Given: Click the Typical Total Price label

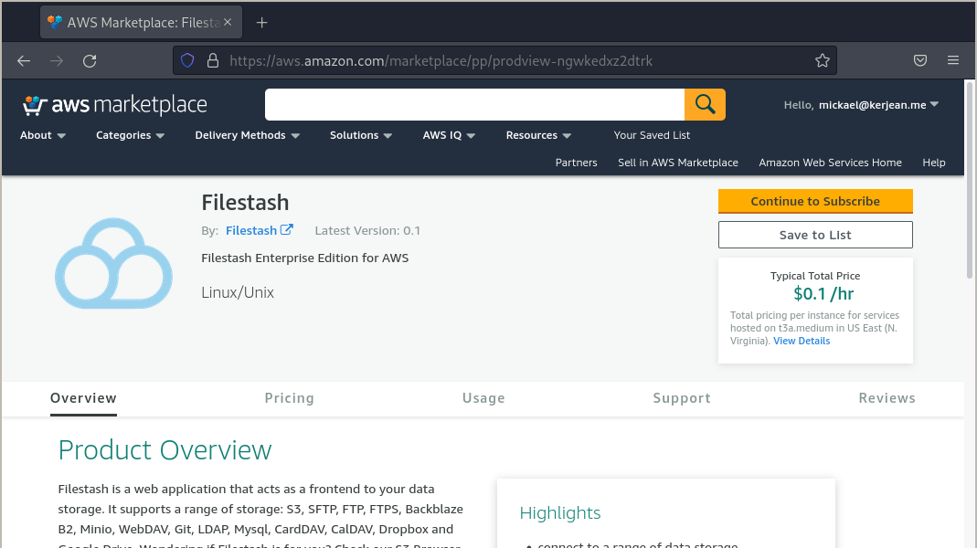Looking at the screenshot, I should tap(815, 276).
